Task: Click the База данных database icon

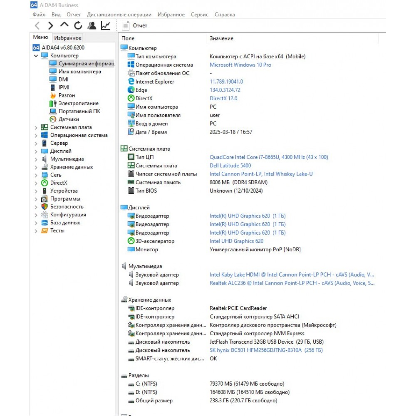Action: (45, 223)
